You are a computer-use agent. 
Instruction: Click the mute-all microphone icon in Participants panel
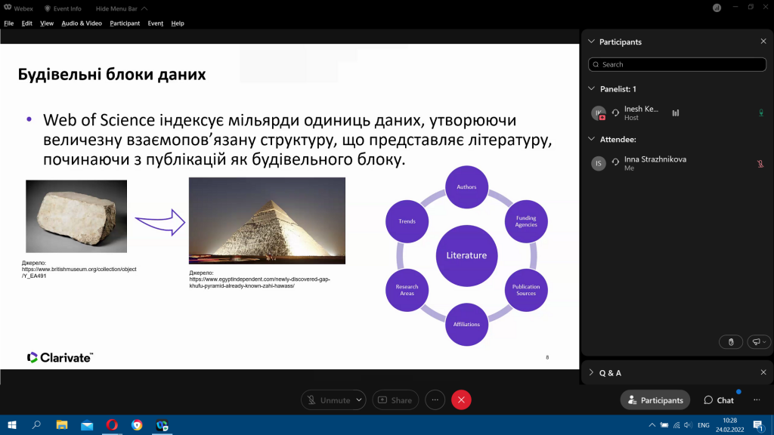point(731,342)
